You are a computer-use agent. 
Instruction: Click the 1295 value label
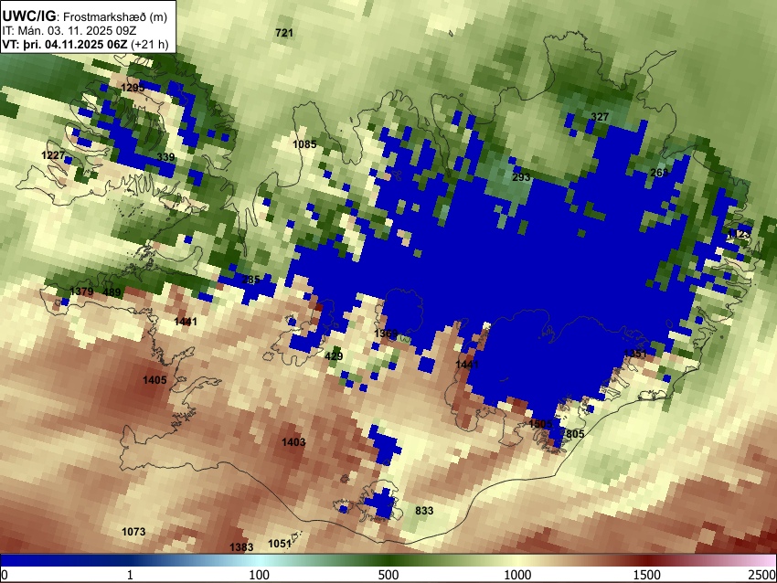pyautogui.click(x=133, y=88)
